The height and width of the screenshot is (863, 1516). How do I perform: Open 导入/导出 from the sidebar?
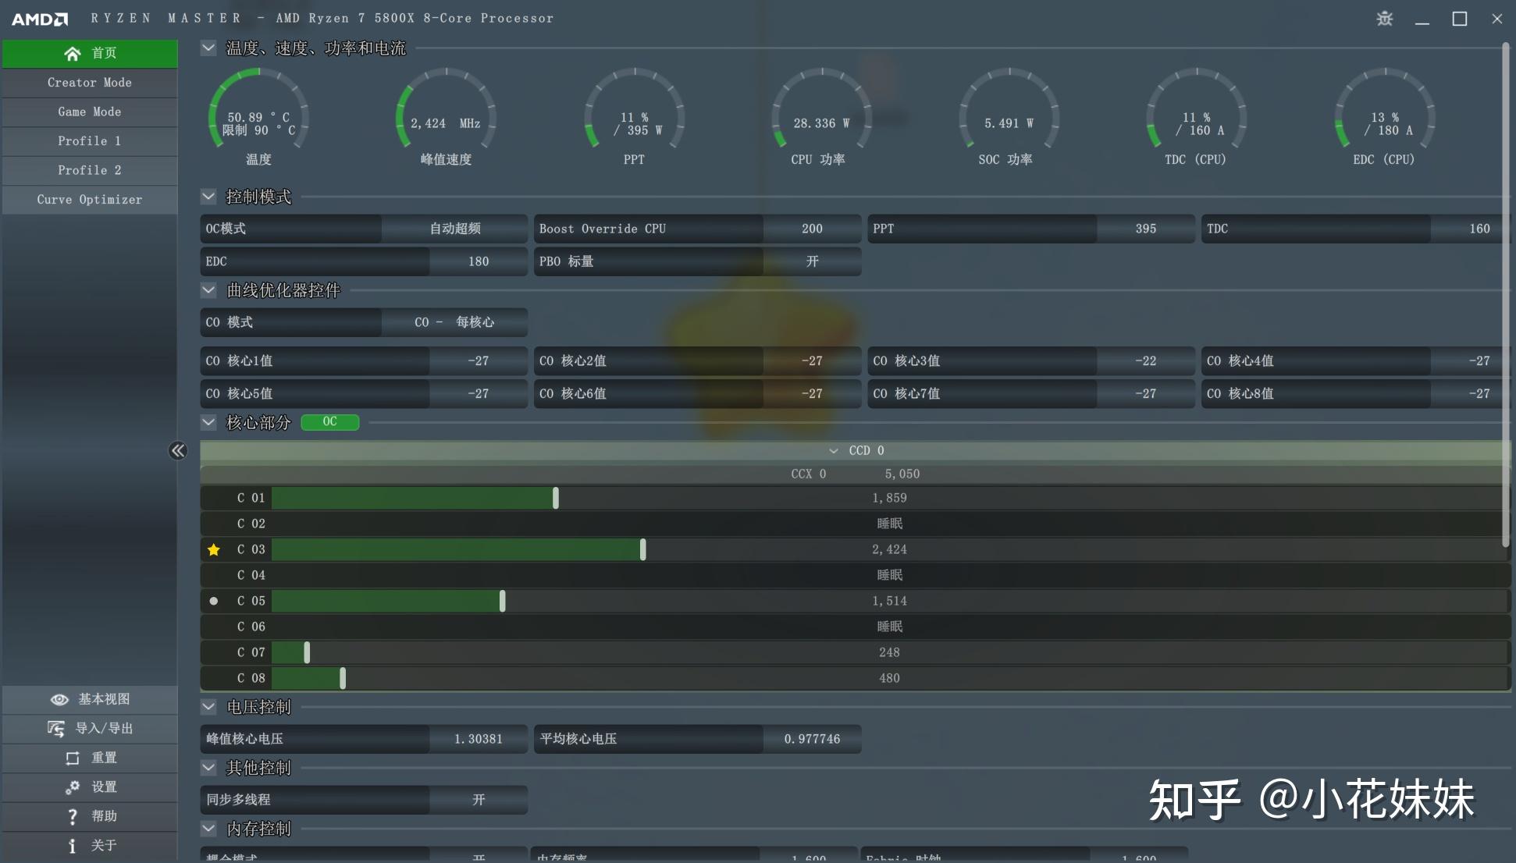pyautogui.click(x=56, y=728)
